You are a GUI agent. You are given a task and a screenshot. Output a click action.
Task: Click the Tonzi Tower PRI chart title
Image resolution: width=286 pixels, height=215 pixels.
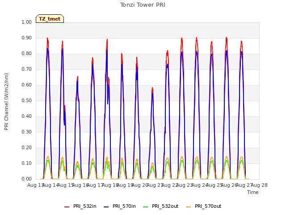(x=143, y=5)
